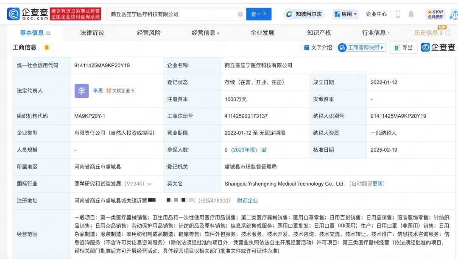Click the establishment date 2022-01-12 under 成立日期
The width and height of the screenshot is (458, 259).
pos(384,82)
